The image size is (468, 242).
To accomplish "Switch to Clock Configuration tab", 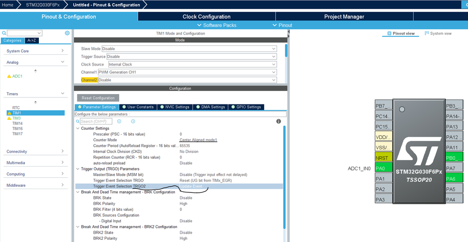I will (206, 17).
